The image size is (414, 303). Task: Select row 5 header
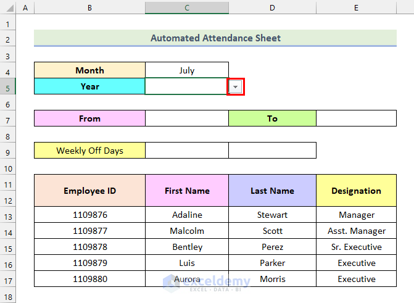click(x=7, y=86)
